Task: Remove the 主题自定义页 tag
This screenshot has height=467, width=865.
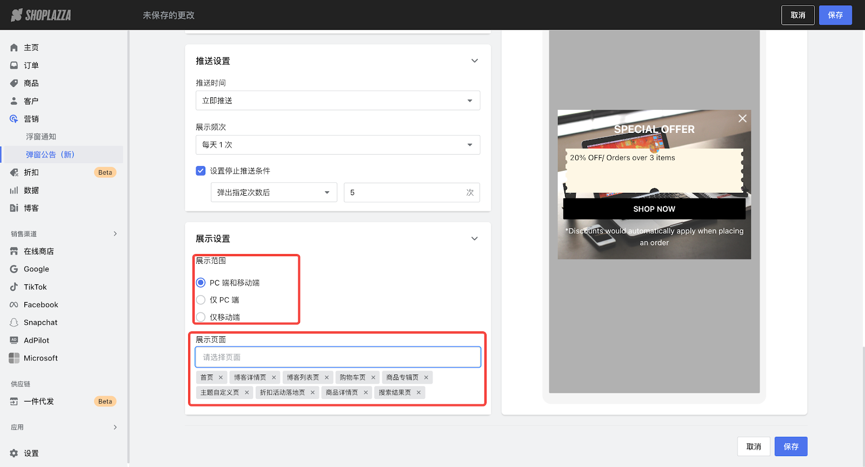Action: 247,393
